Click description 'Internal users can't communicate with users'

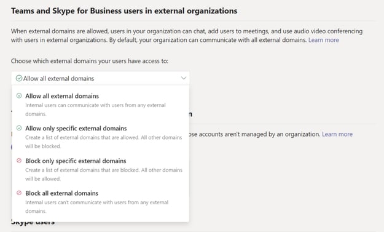coord(96,207)
